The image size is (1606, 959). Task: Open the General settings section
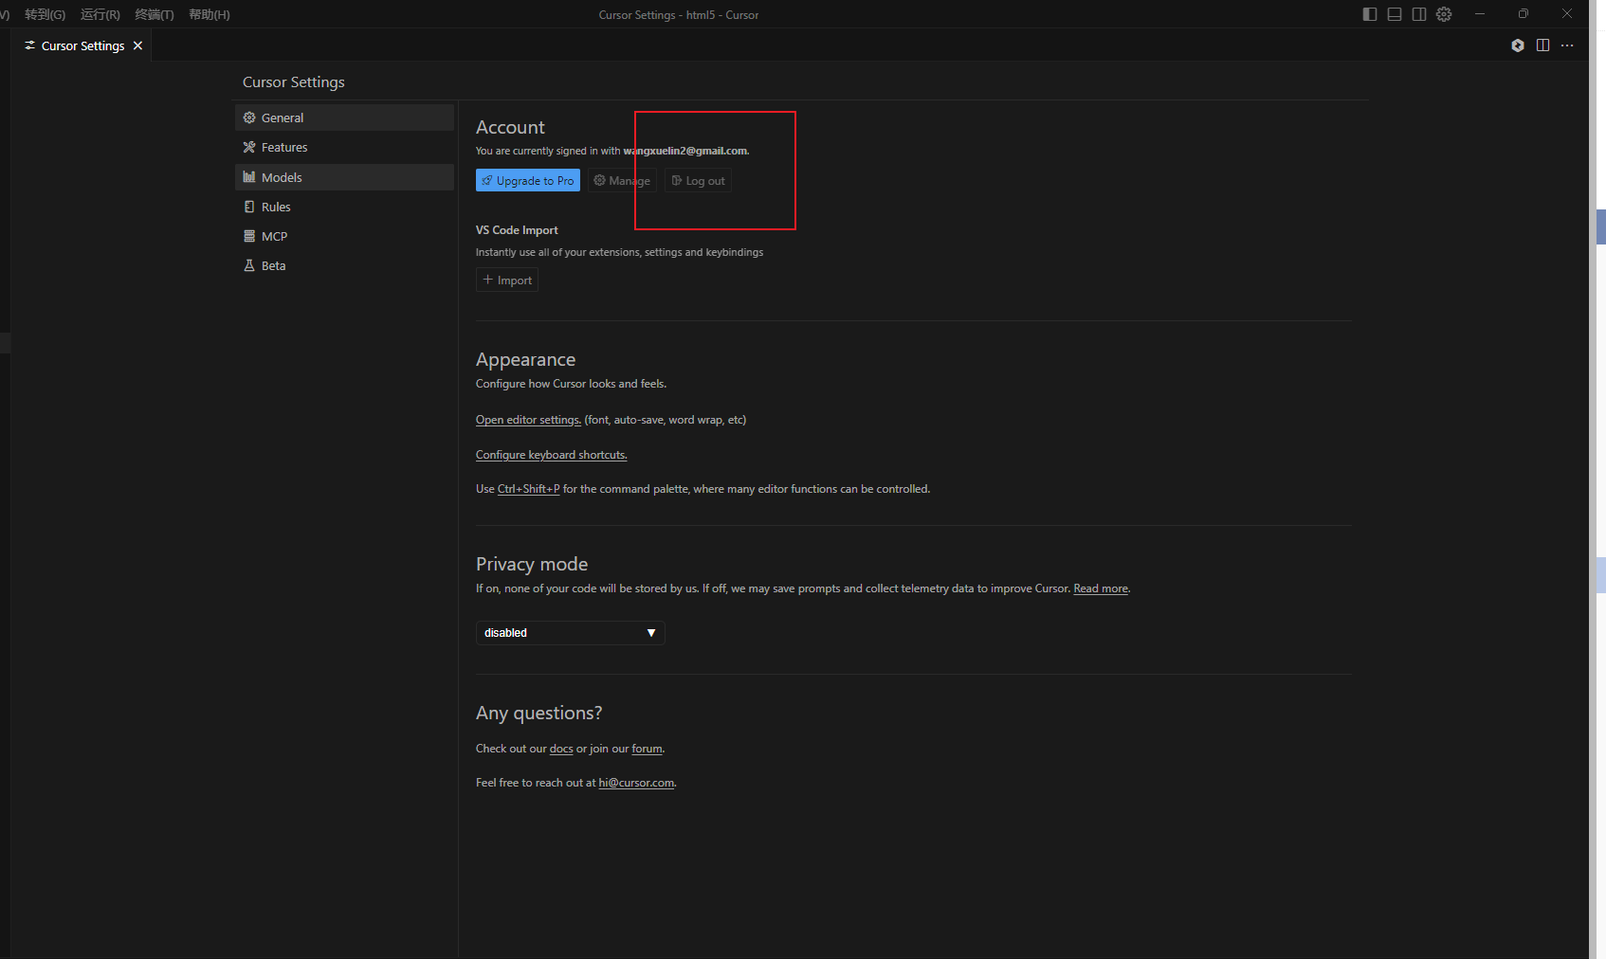(344, 118)
